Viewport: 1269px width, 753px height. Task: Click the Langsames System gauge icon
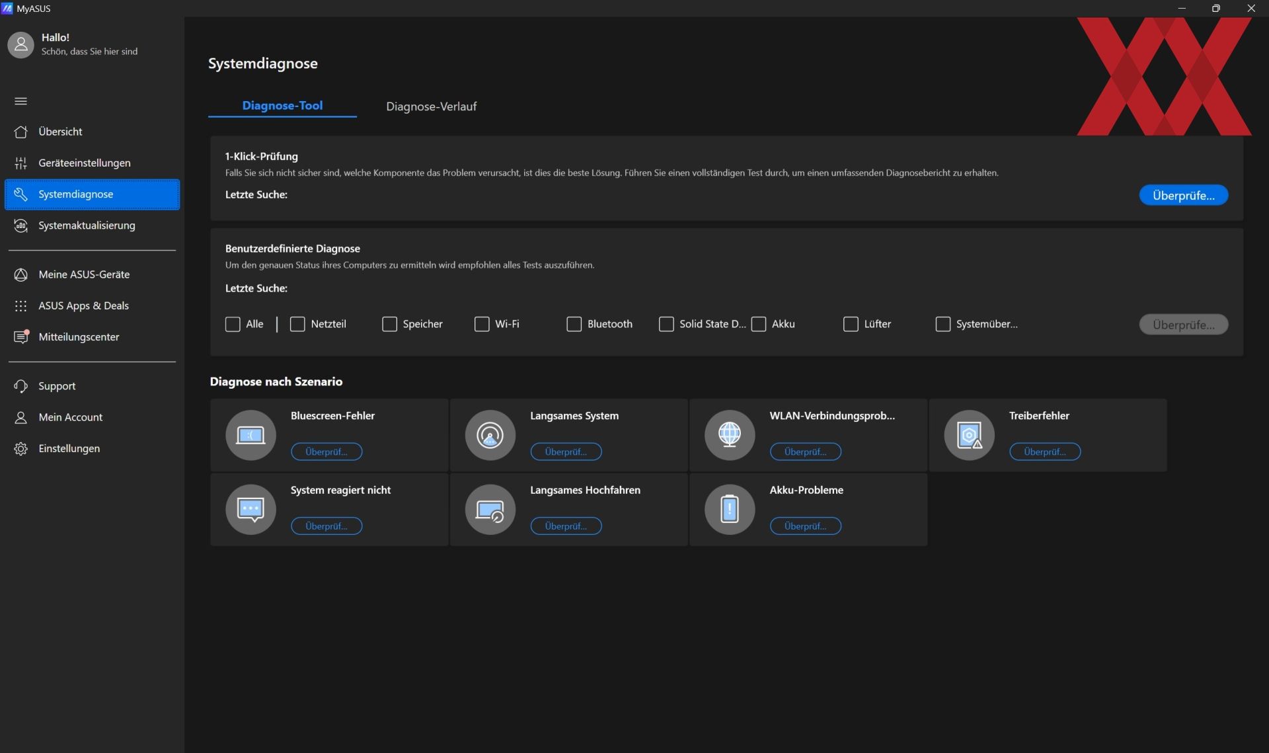tap(490, 434)
